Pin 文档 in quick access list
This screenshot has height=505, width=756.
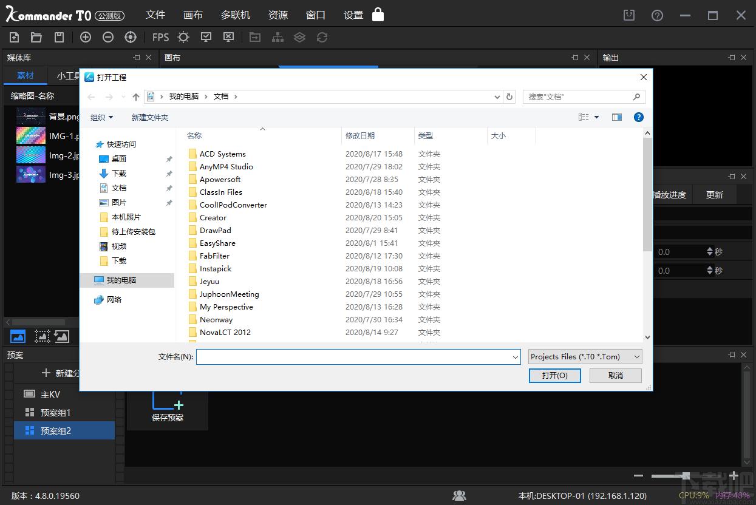point(169,188)
